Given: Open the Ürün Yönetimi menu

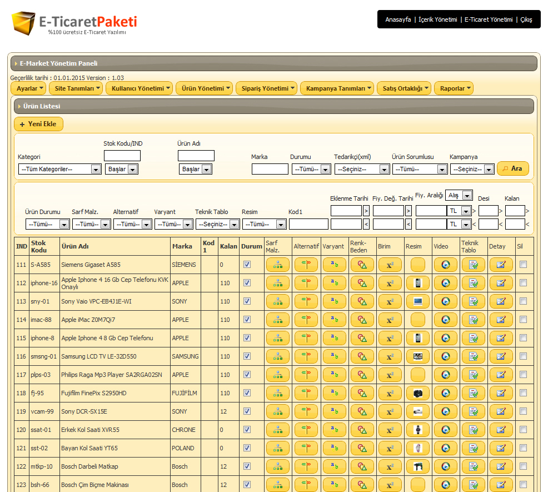Looking at the screenshot, I should [x=203, y=88].
